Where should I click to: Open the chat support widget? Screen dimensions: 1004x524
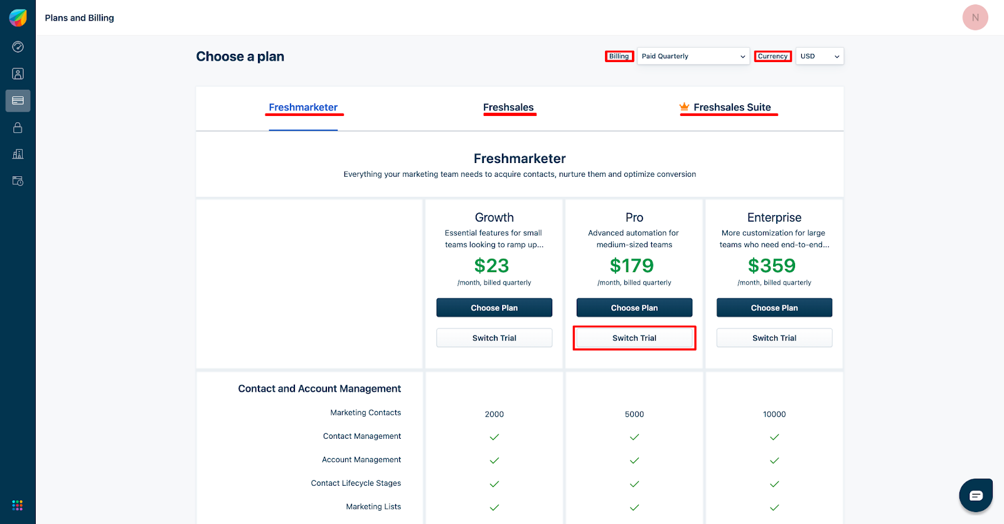976,496
